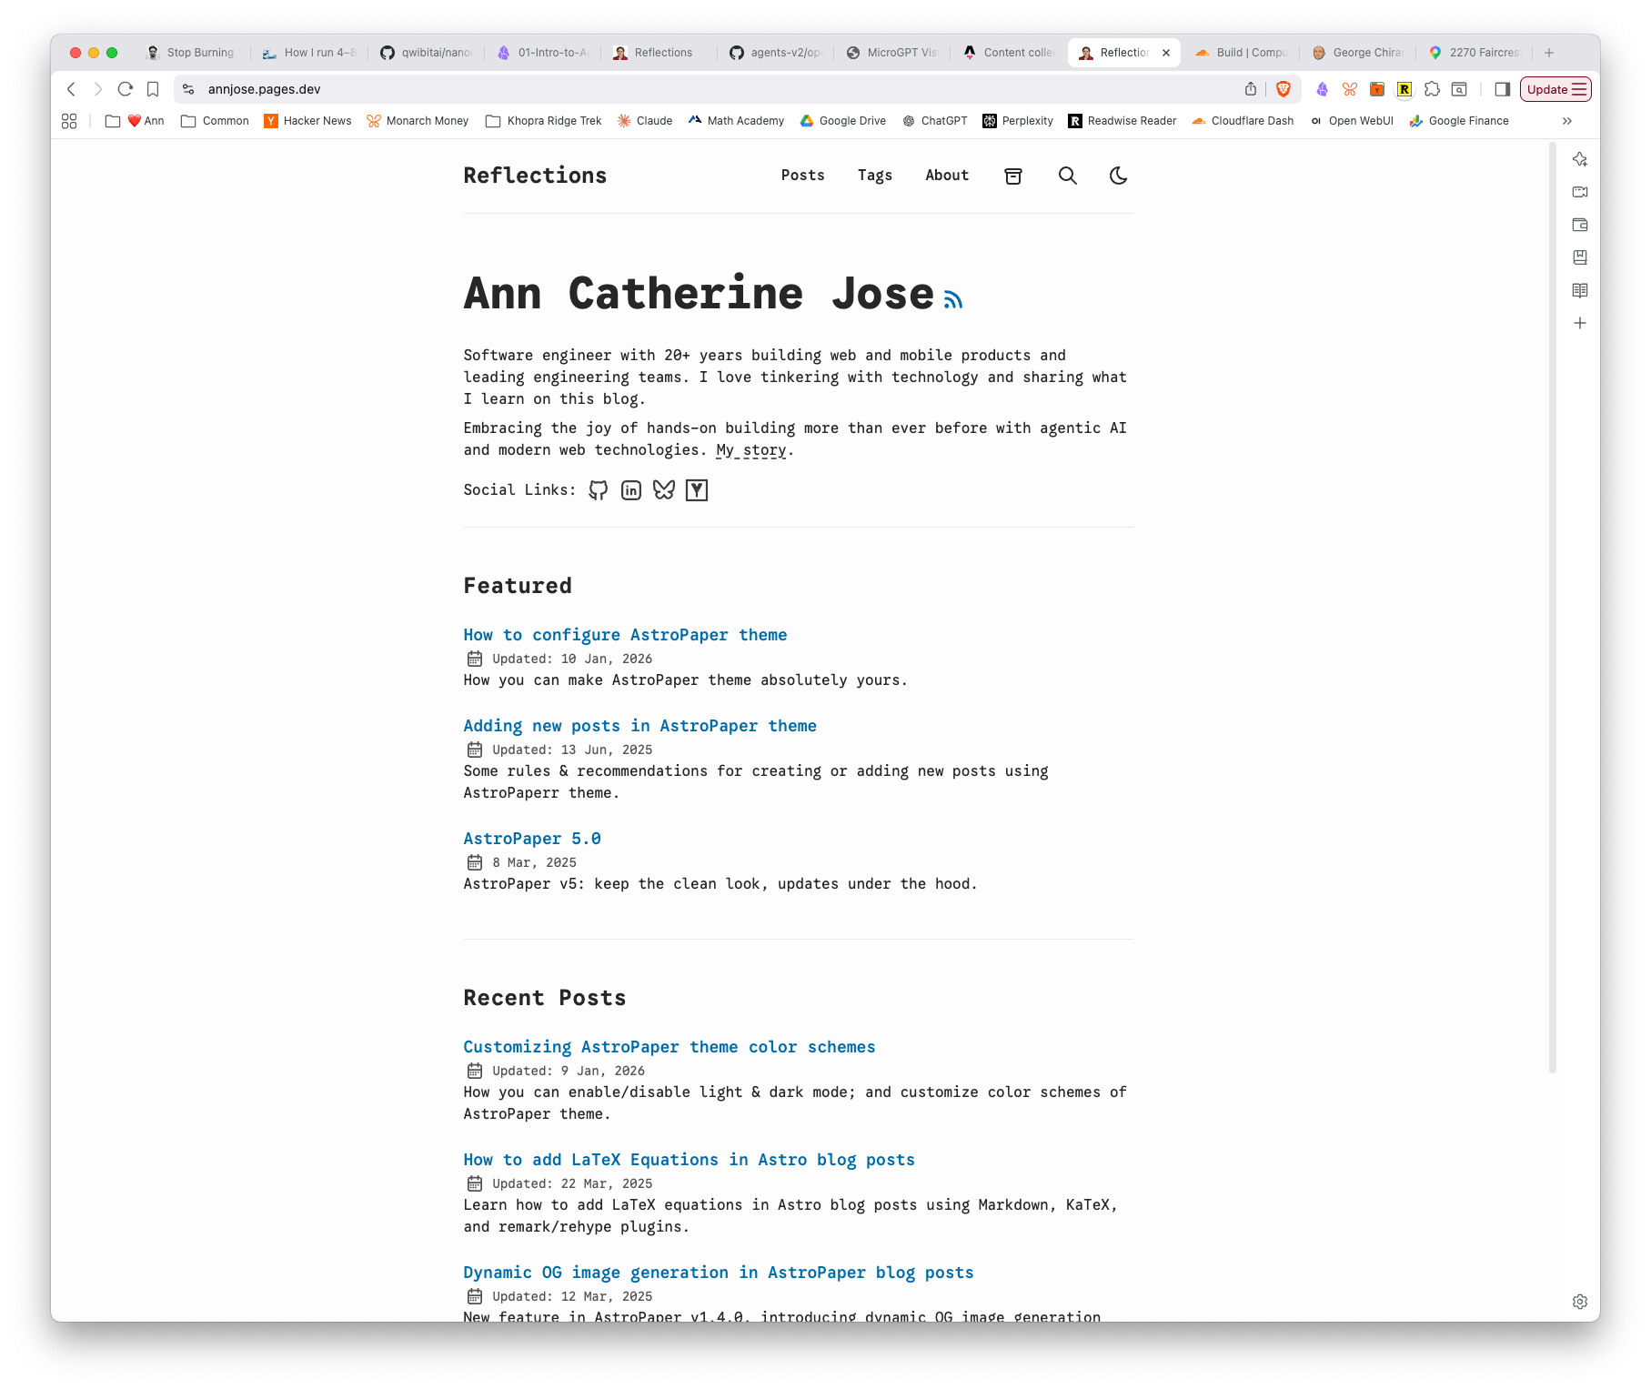Open the GitHub social link
This screenshot has height=1389, width=1651.
coord(598,489)
